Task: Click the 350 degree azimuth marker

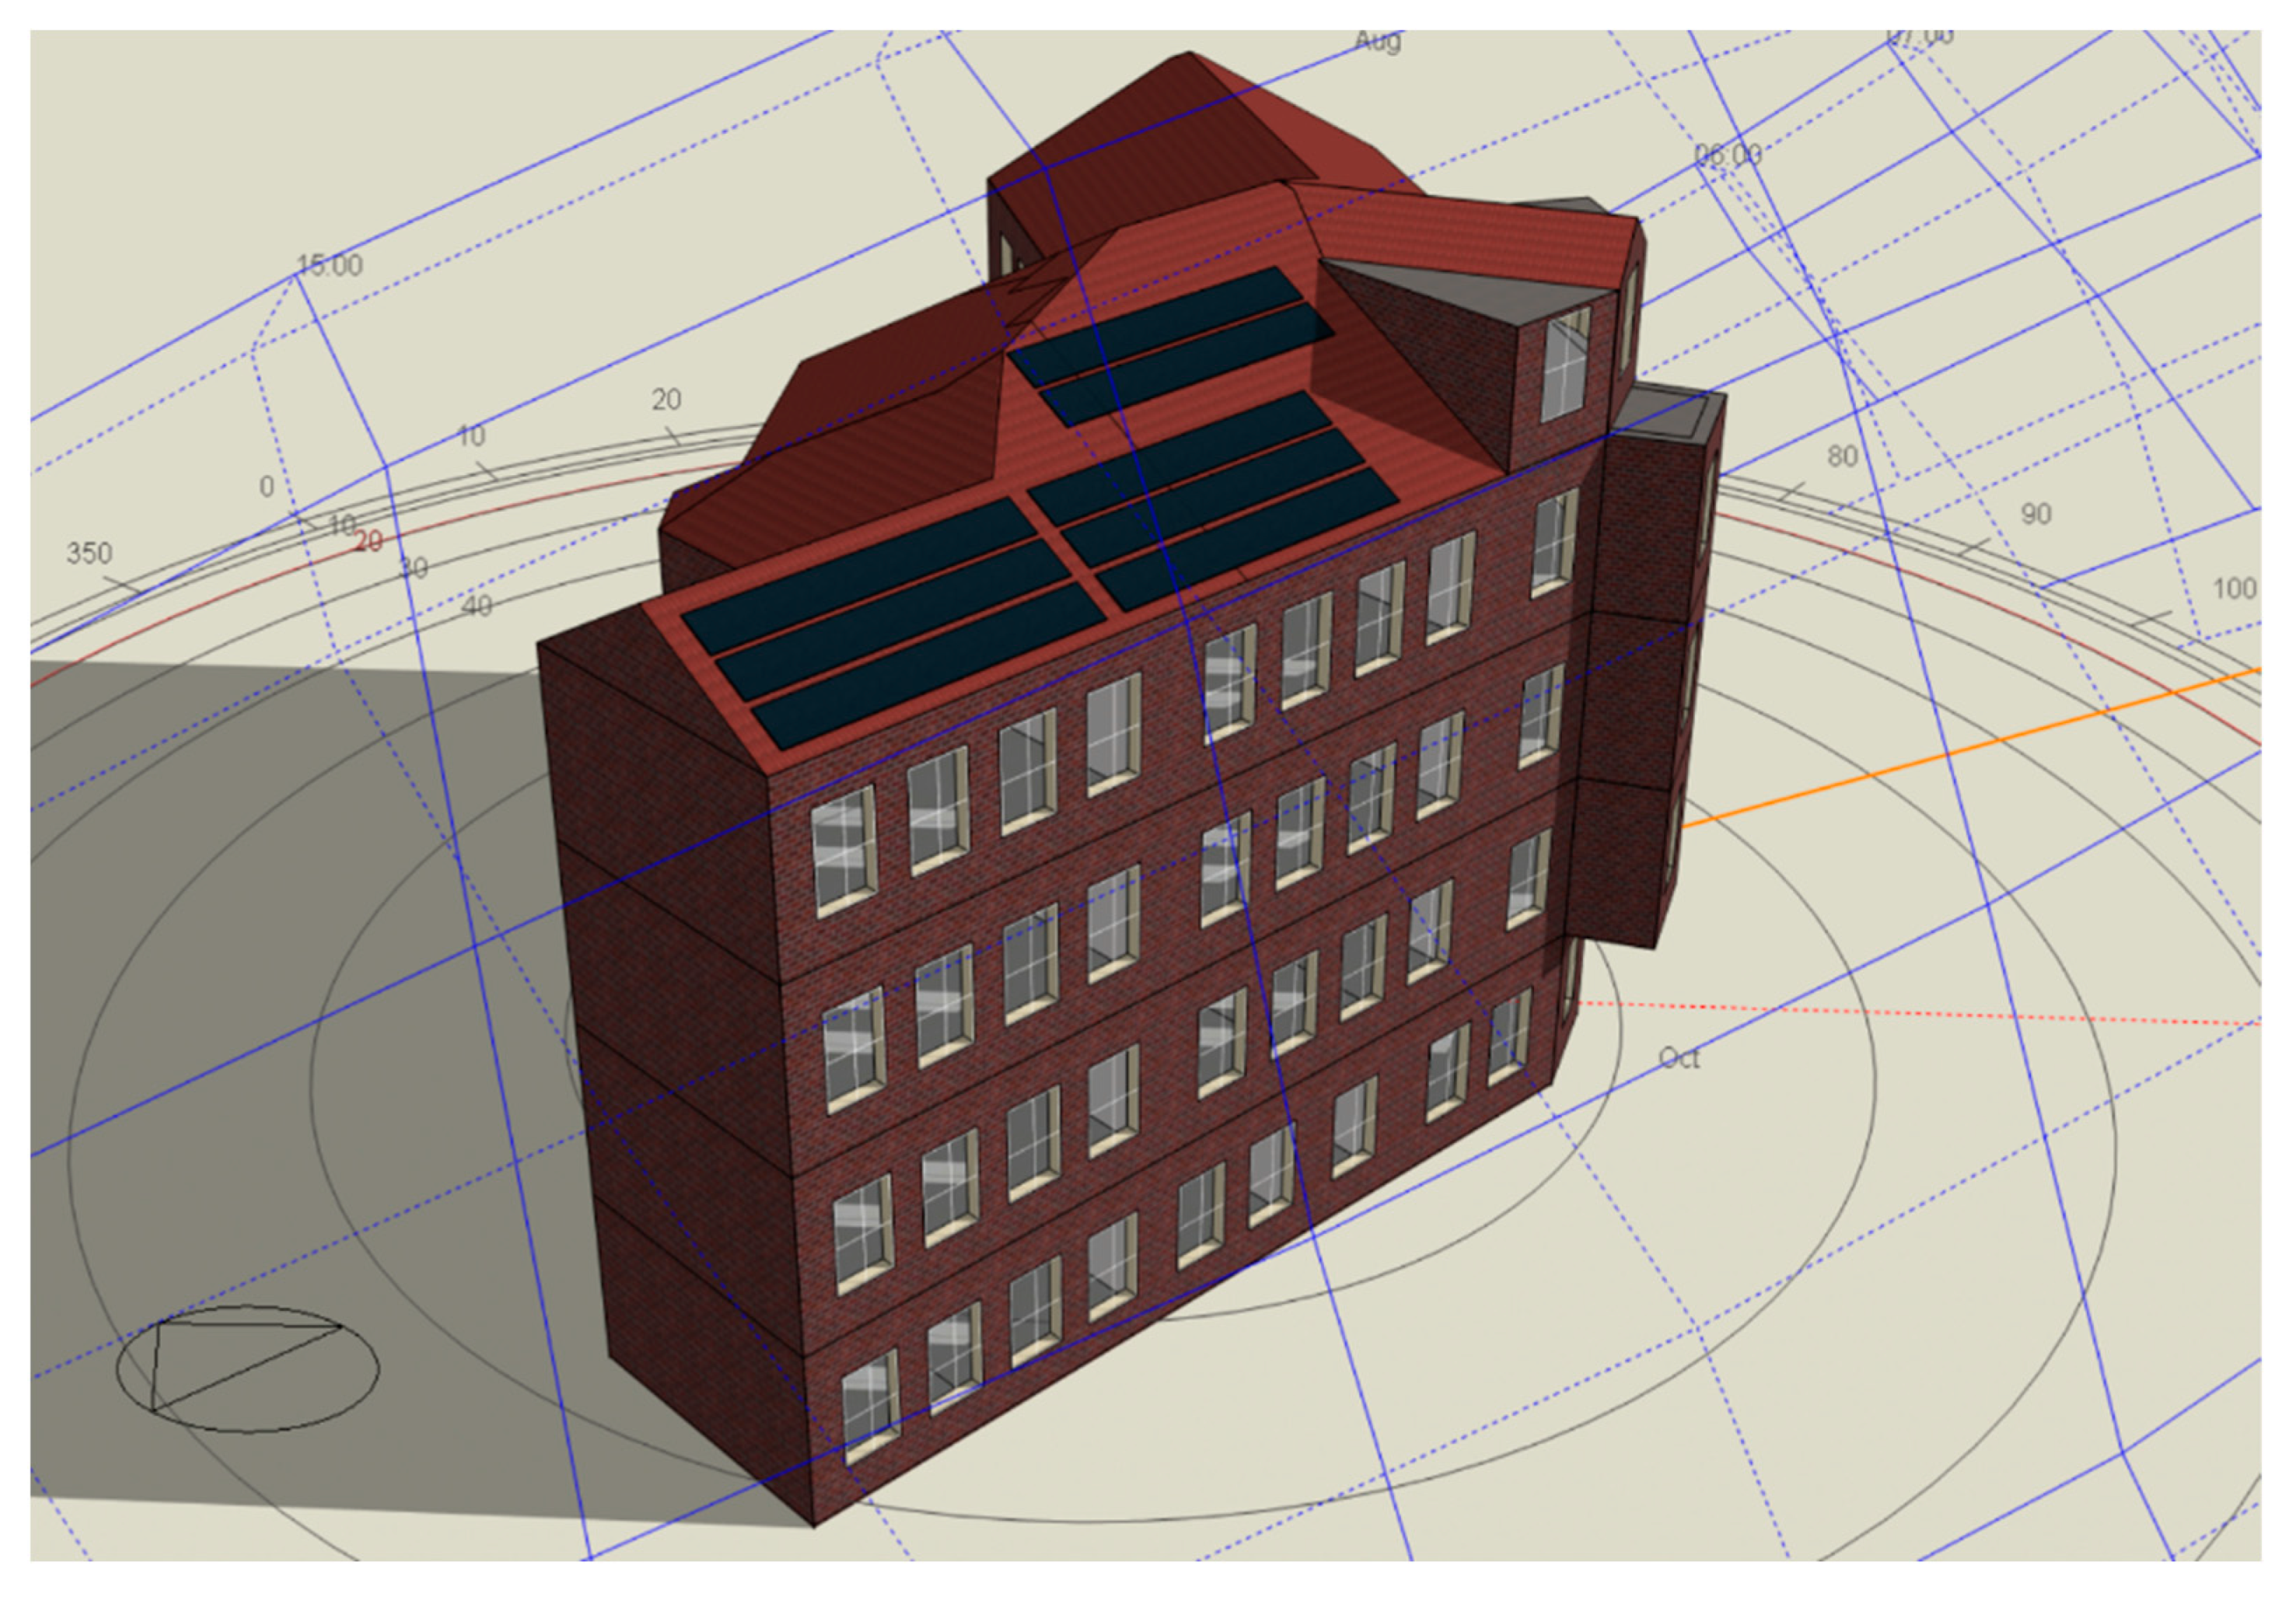Action: (89, 553)
